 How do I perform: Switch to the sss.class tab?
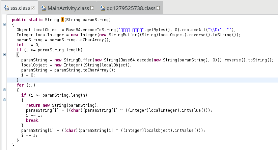tap(20, 8)
